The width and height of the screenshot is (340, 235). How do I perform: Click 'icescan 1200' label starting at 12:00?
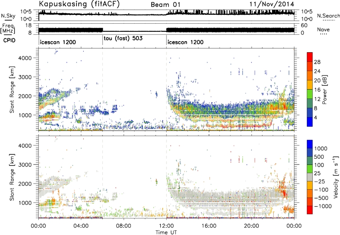coord(186,42)
